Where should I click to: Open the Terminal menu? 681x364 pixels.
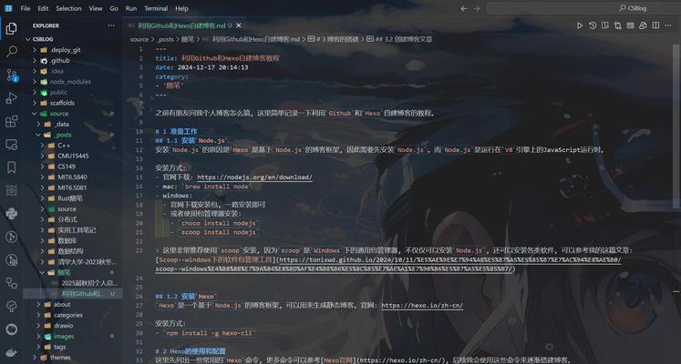tap(156, 8)
